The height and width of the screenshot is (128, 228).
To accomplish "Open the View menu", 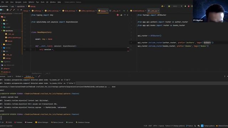I will pyautogui.click(x=12, y=2).
